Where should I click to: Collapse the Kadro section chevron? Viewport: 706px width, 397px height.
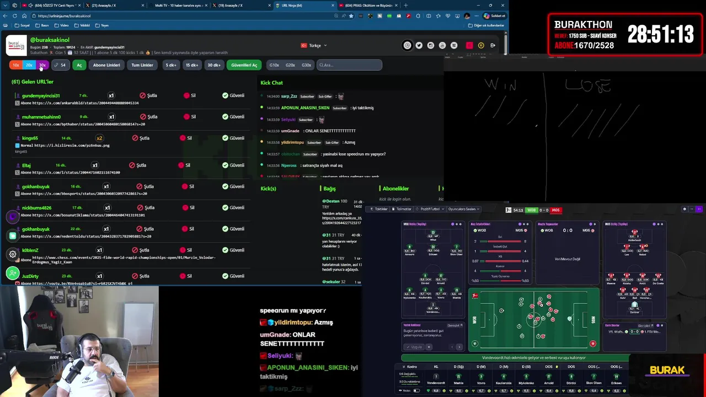403,367
